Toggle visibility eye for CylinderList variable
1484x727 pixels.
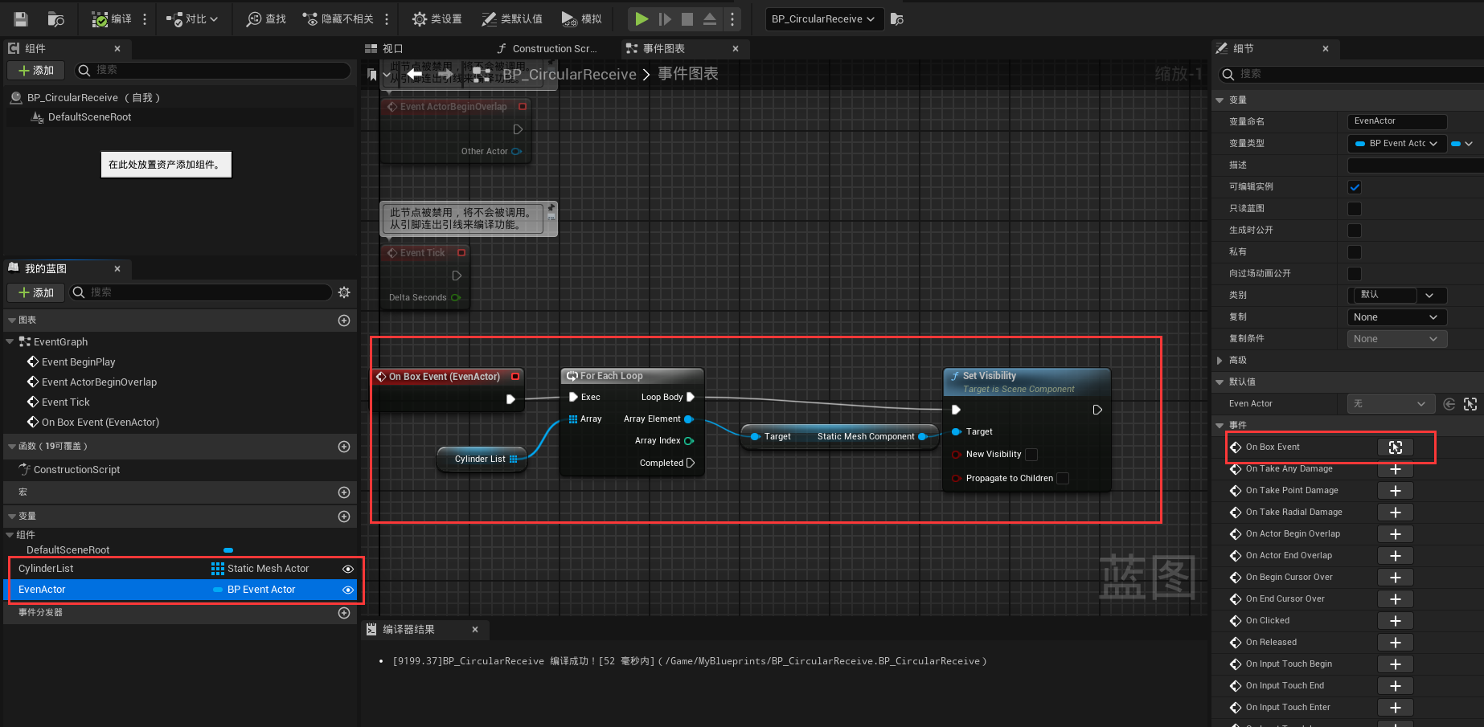point(348,569)
